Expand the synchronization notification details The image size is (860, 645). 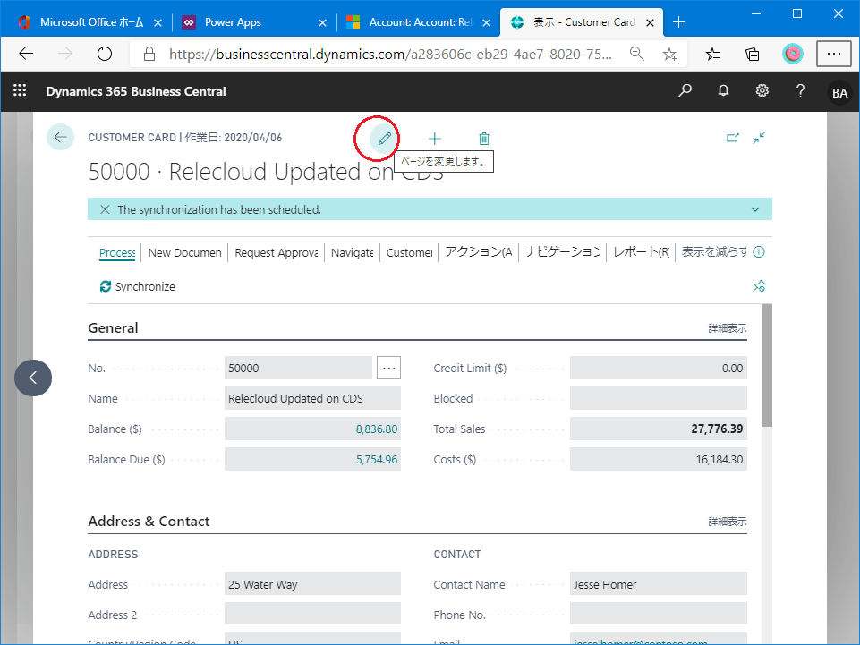[755, 209]
